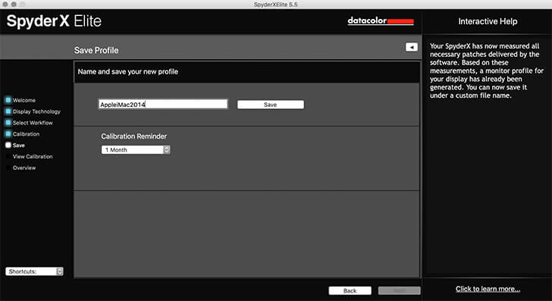
Task: Select the Save step label
Action: point(19,146)
